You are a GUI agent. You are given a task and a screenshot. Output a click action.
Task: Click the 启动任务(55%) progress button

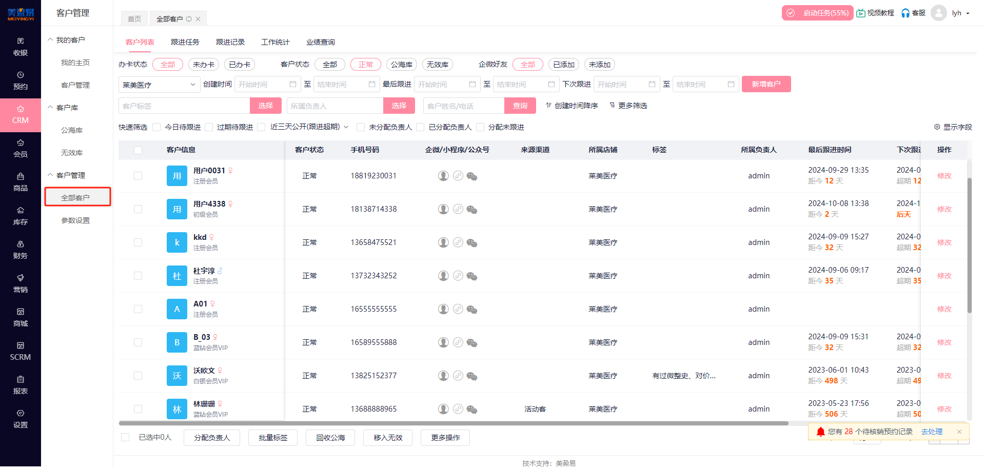(x=817, y=13)
